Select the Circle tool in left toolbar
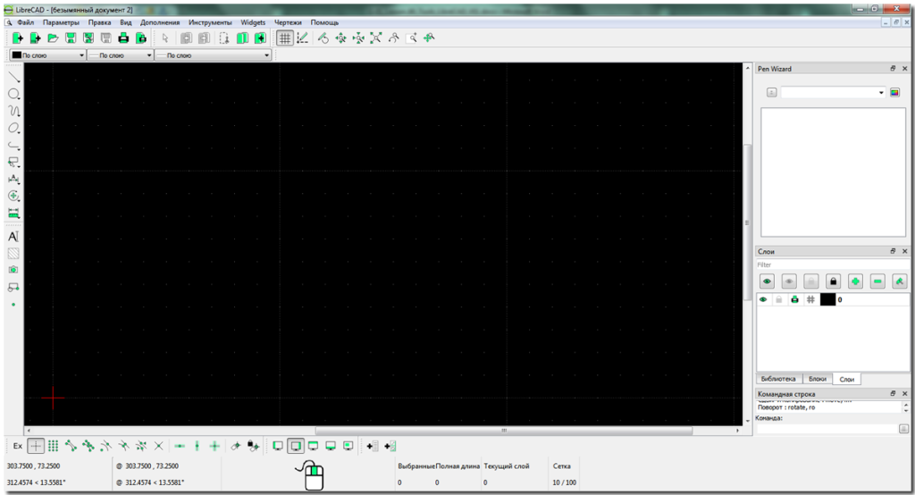The image size is (915, 495). pos(13,95)
